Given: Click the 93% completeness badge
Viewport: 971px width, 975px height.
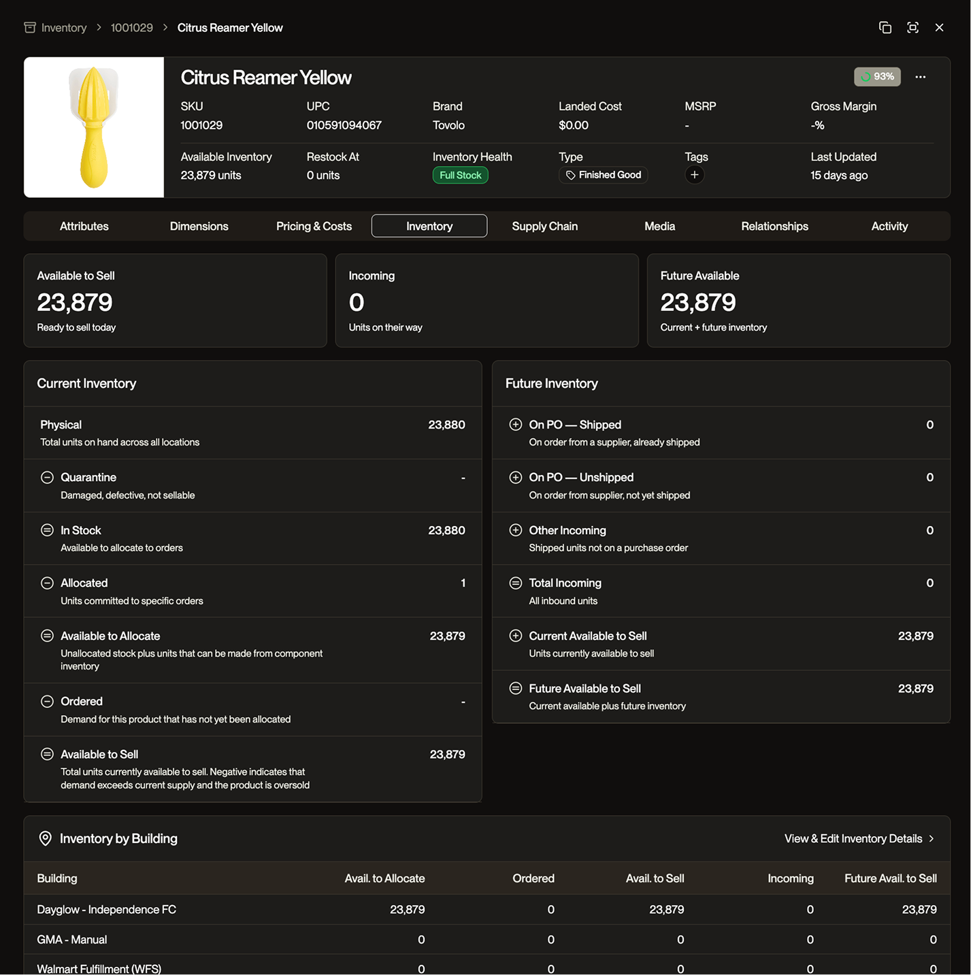Looking at the screenshot, I should point(877,77).
